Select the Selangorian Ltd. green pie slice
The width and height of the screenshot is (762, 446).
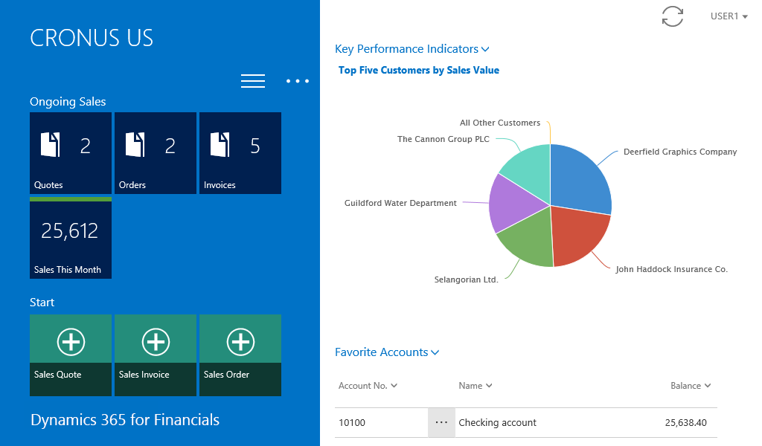pos(528,238)
